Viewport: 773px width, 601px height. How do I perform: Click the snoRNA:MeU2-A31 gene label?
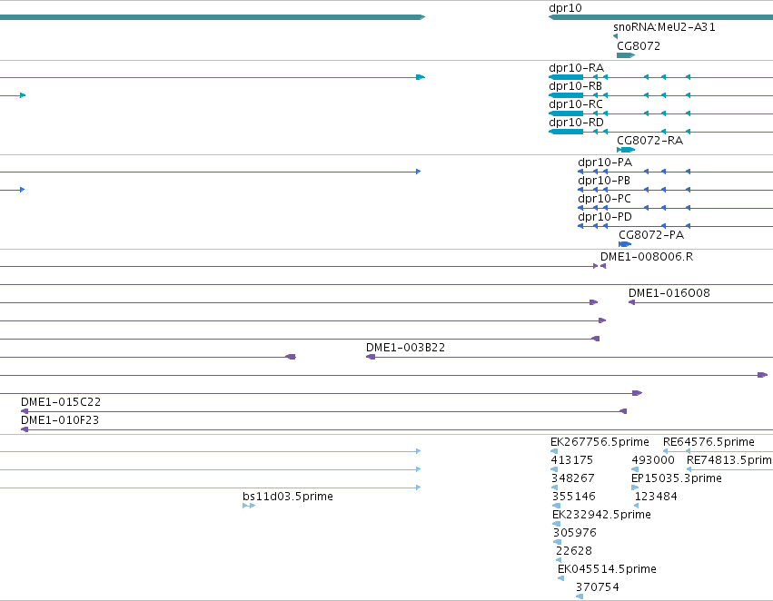click(664, 27)
